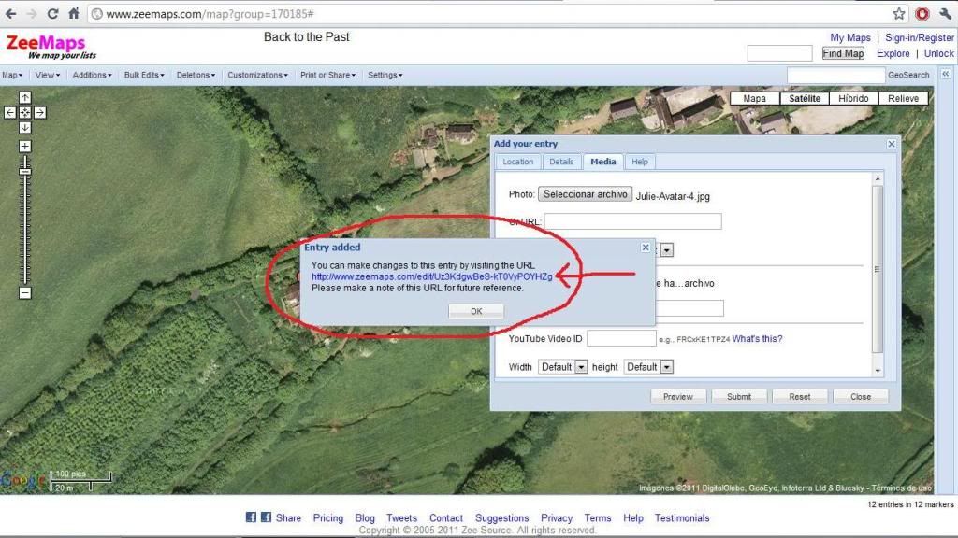The image size is (958, 538).
Task: Click OK in the Entry added dialog
Action: click(x=476, y=311)
